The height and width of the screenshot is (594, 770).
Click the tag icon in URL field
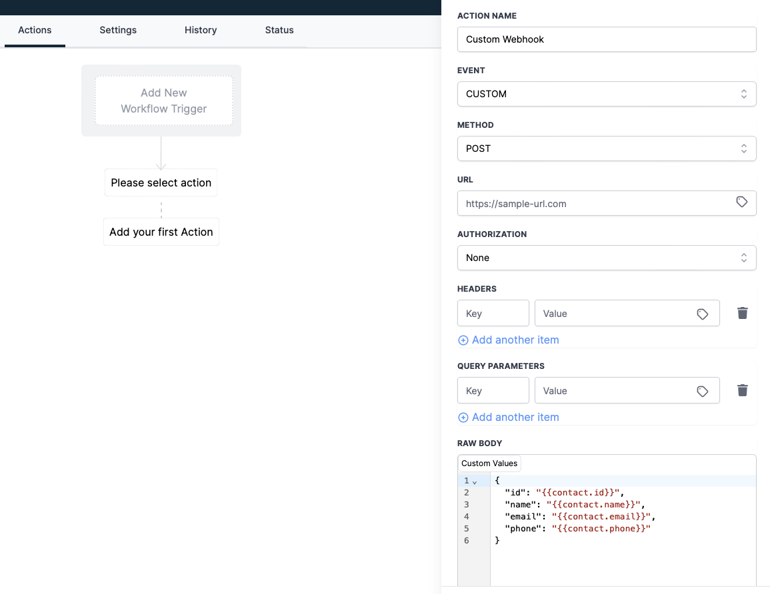[741, 202]
